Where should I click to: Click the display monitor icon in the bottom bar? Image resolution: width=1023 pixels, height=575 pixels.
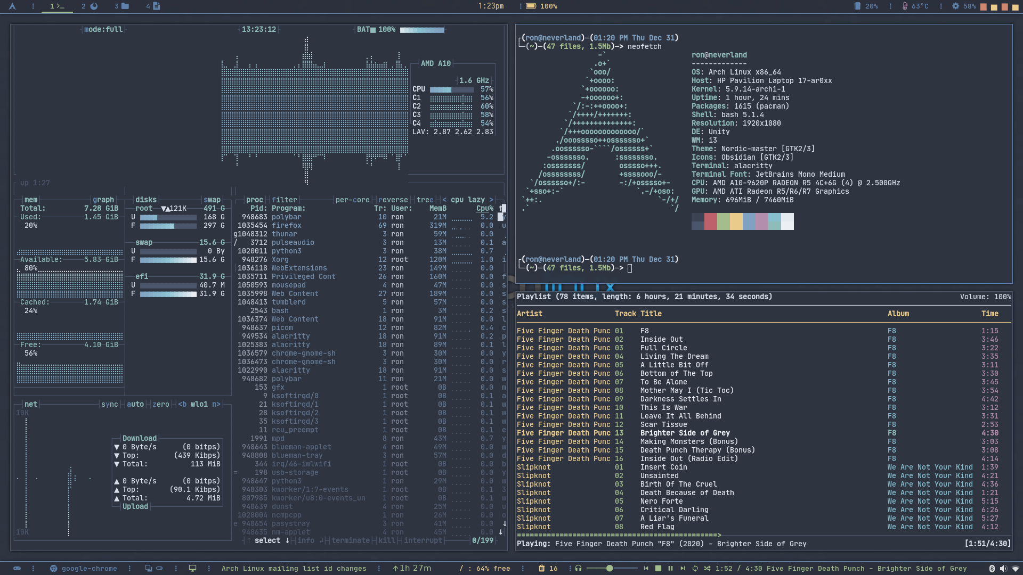[192, 568]
